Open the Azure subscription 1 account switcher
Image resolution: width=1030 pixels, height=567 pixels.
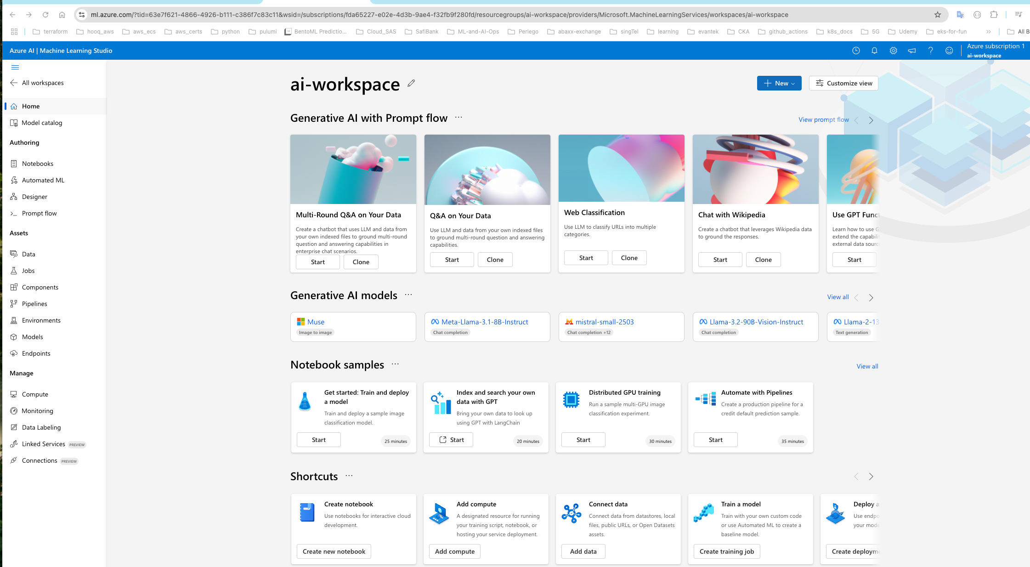click(x=996, y=51)
